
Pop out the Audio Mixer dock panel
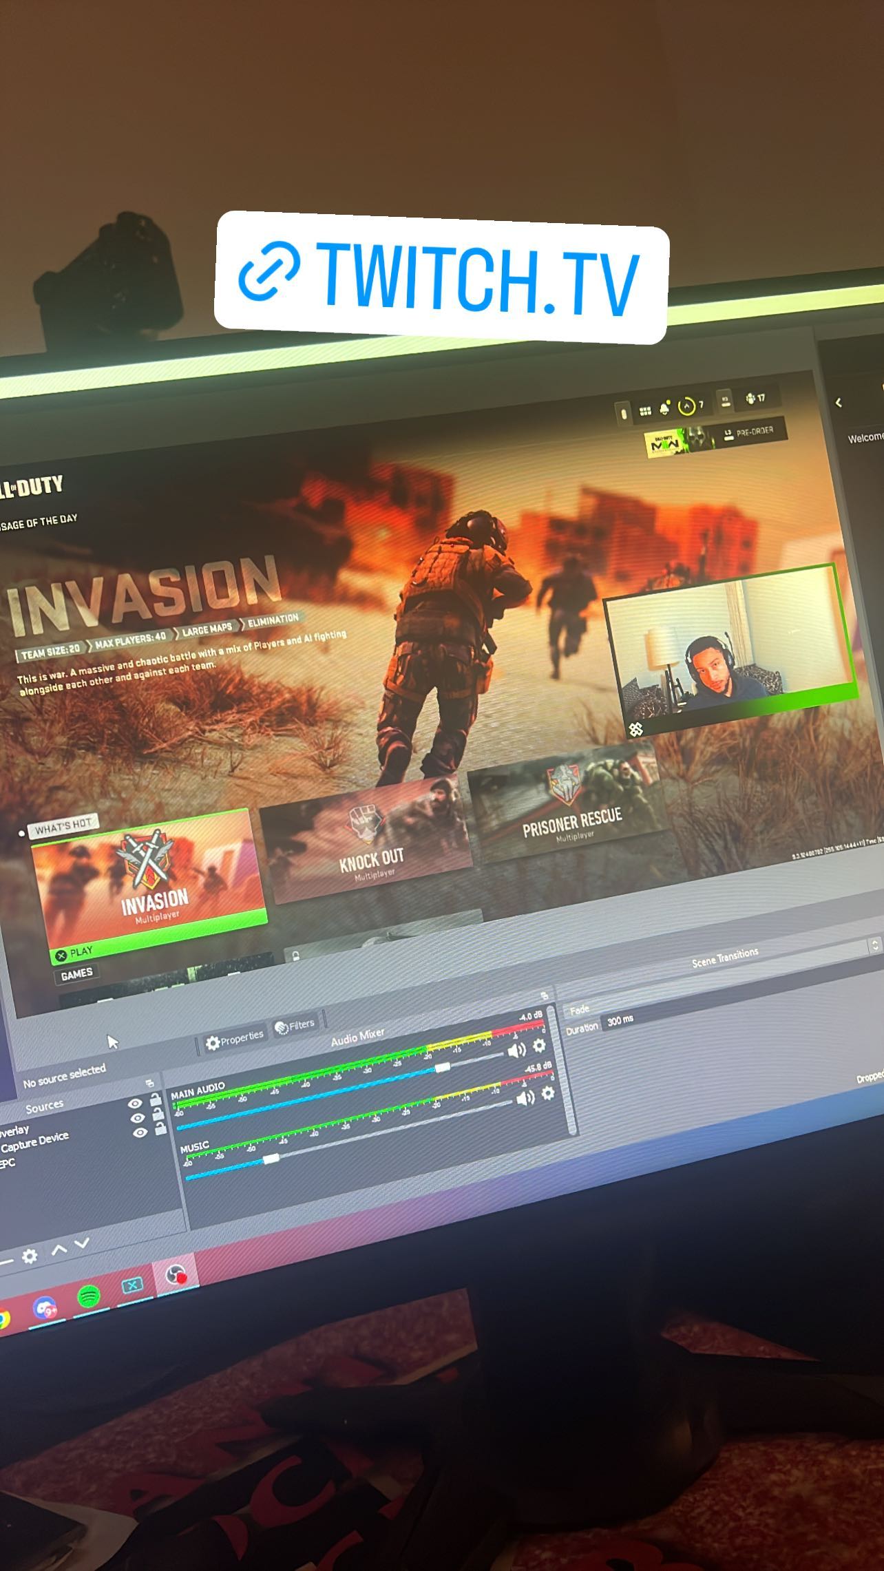[544, 995]
